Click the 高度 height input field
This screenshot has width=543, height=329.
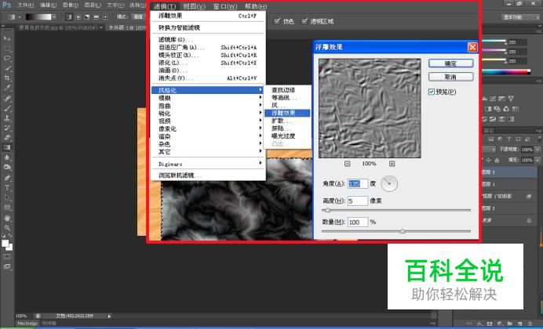pos(357,201)
